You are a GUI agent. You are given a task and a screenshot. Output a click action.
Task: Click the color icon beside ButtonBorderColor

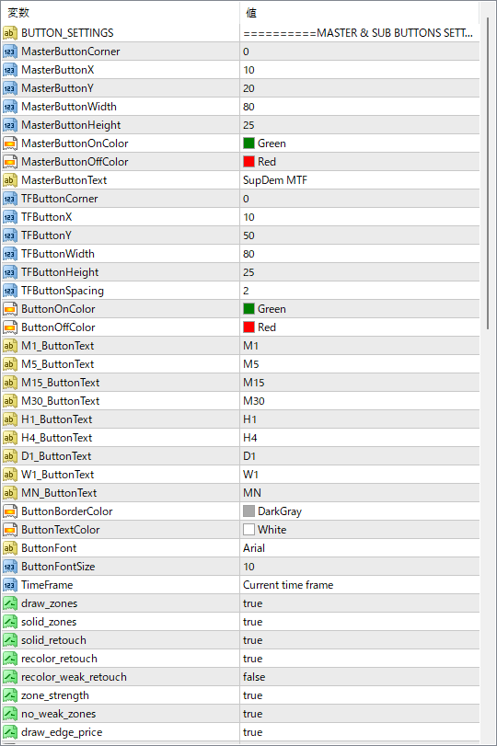pos(9,511)
